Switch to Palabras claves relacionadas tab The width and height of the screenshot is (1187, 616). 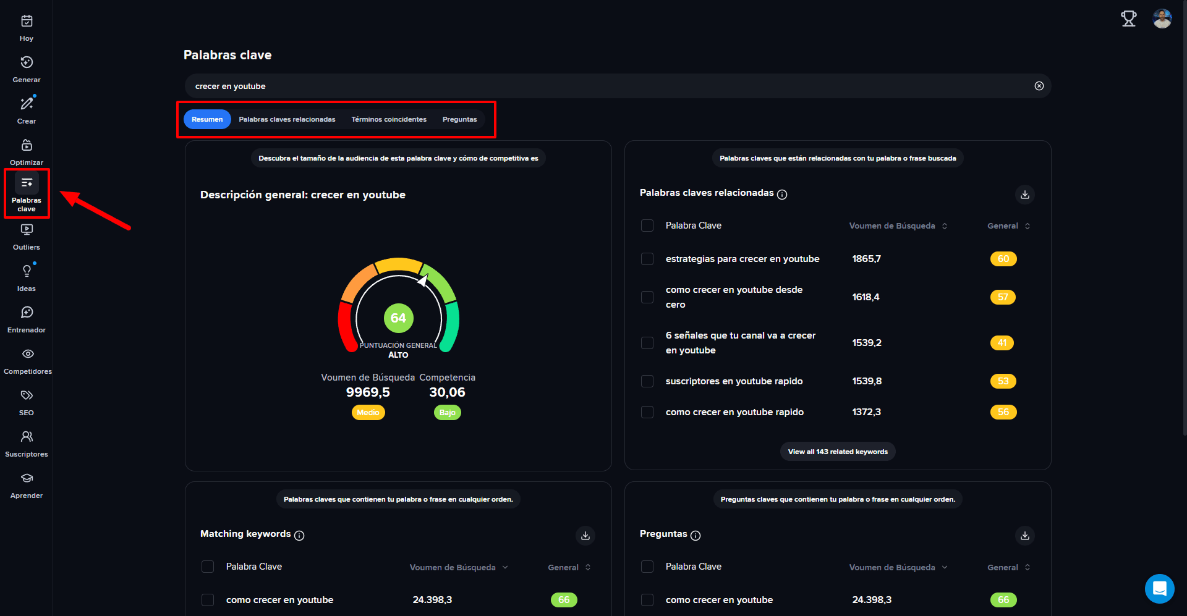[x=287, y=119]
